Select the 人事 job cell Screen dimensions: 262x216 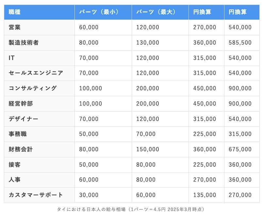[x=15, y=180]
